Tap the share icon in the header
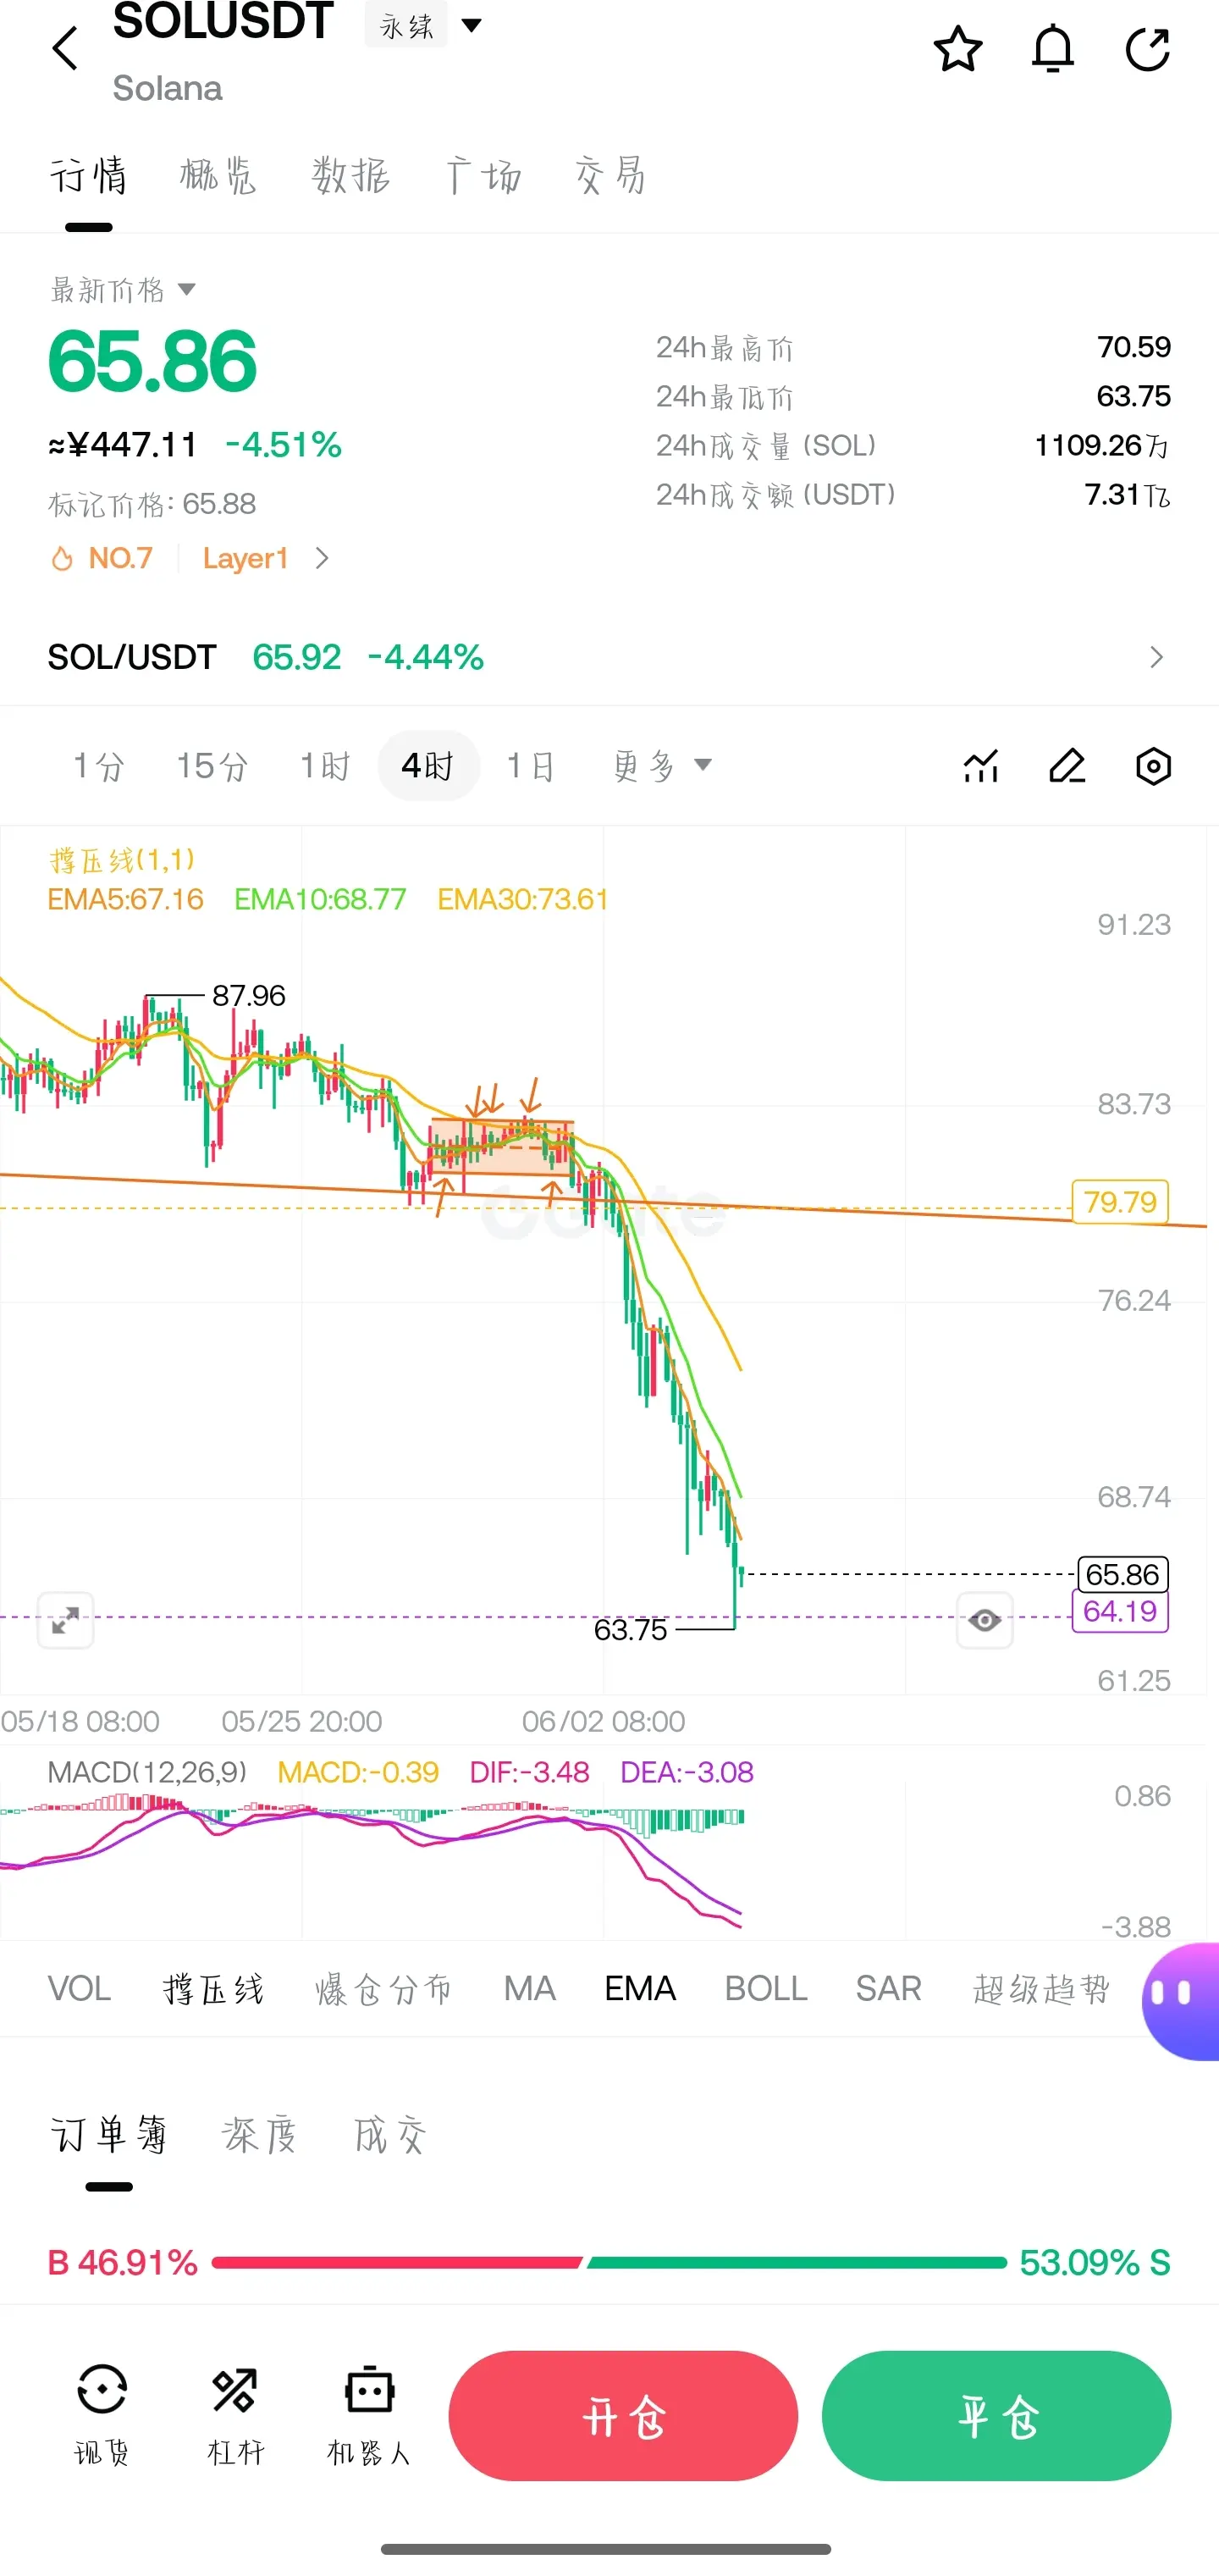This screenshot has height=2576, width=1219. click(x=1147, y=49)
